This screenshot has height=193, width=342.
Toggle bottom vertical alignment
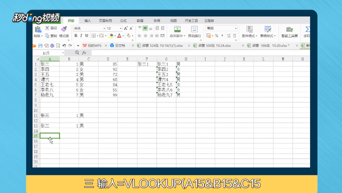tap(150, 28)
